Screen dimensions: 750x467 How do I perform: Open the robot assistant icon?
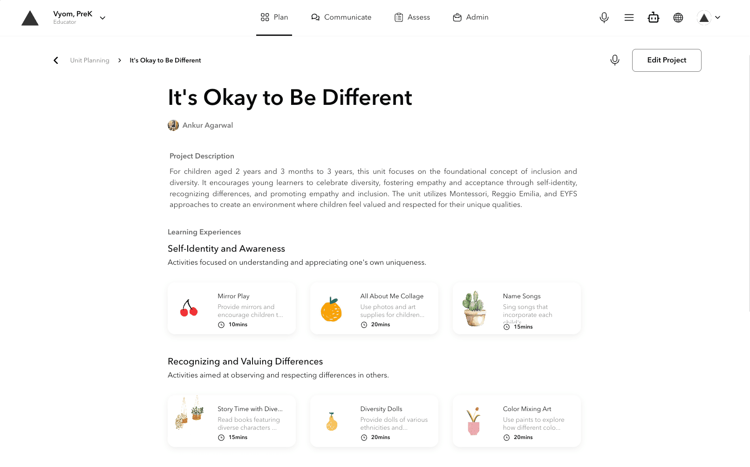click(654, 18)
